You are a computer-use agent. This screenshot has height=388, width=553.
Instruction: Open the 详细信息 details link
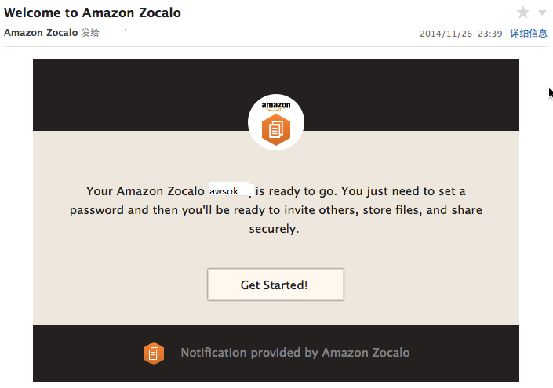tap(529, 34)
